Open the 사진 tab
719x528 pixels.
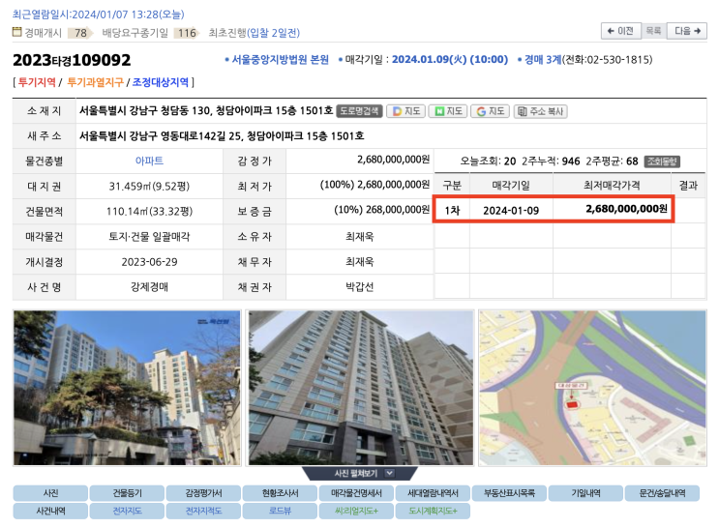[x=50, y=493]
